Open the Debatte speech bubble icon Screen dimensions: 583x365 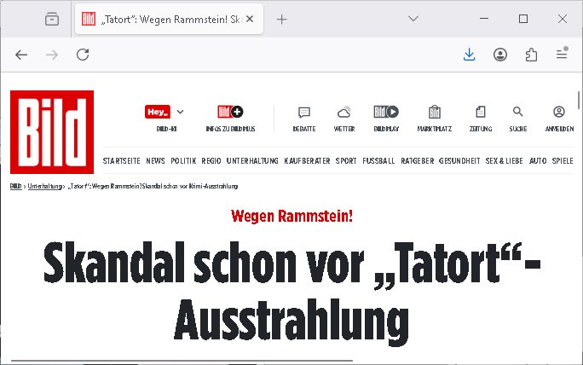(x=303, y=113)
